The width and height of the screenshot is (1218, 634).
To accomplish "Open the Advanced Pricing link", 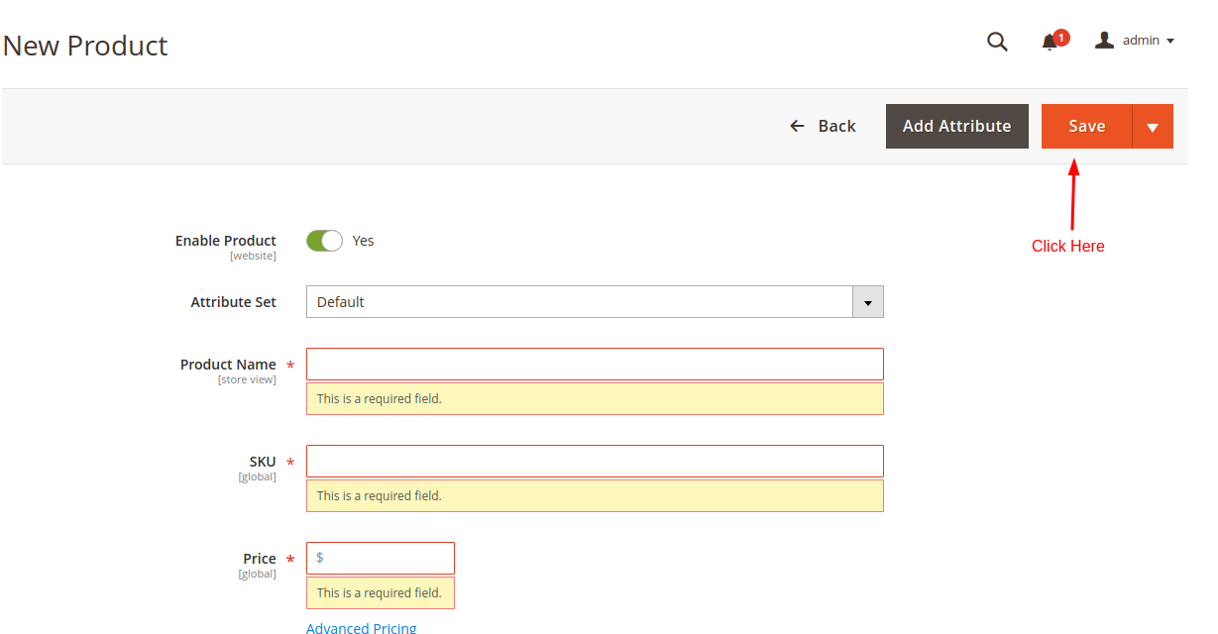I will [x=361, y=627].
